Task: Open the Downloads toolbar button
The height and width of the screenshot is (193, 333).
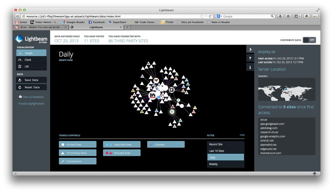Action: (x=280, y=16)
